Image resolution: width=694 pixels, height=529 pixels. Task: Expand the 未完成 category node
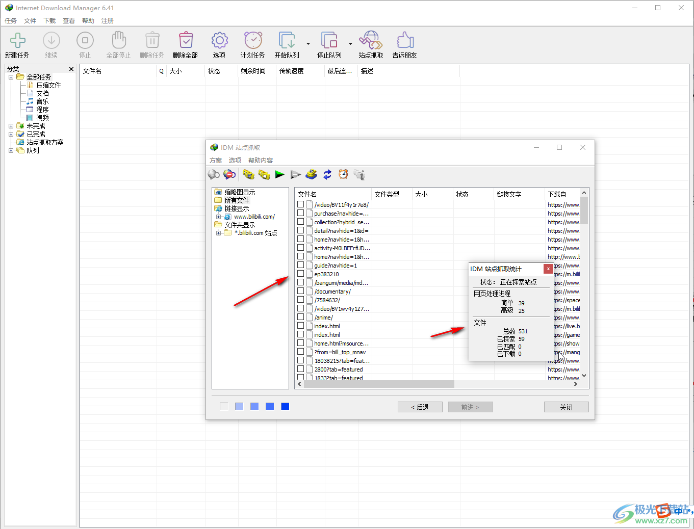11,126
